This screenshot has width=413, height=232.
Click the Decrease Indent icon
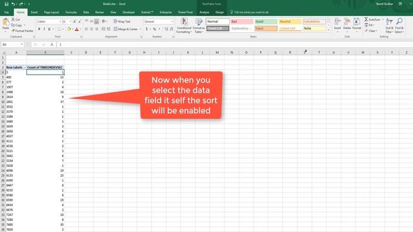point(103,29)
